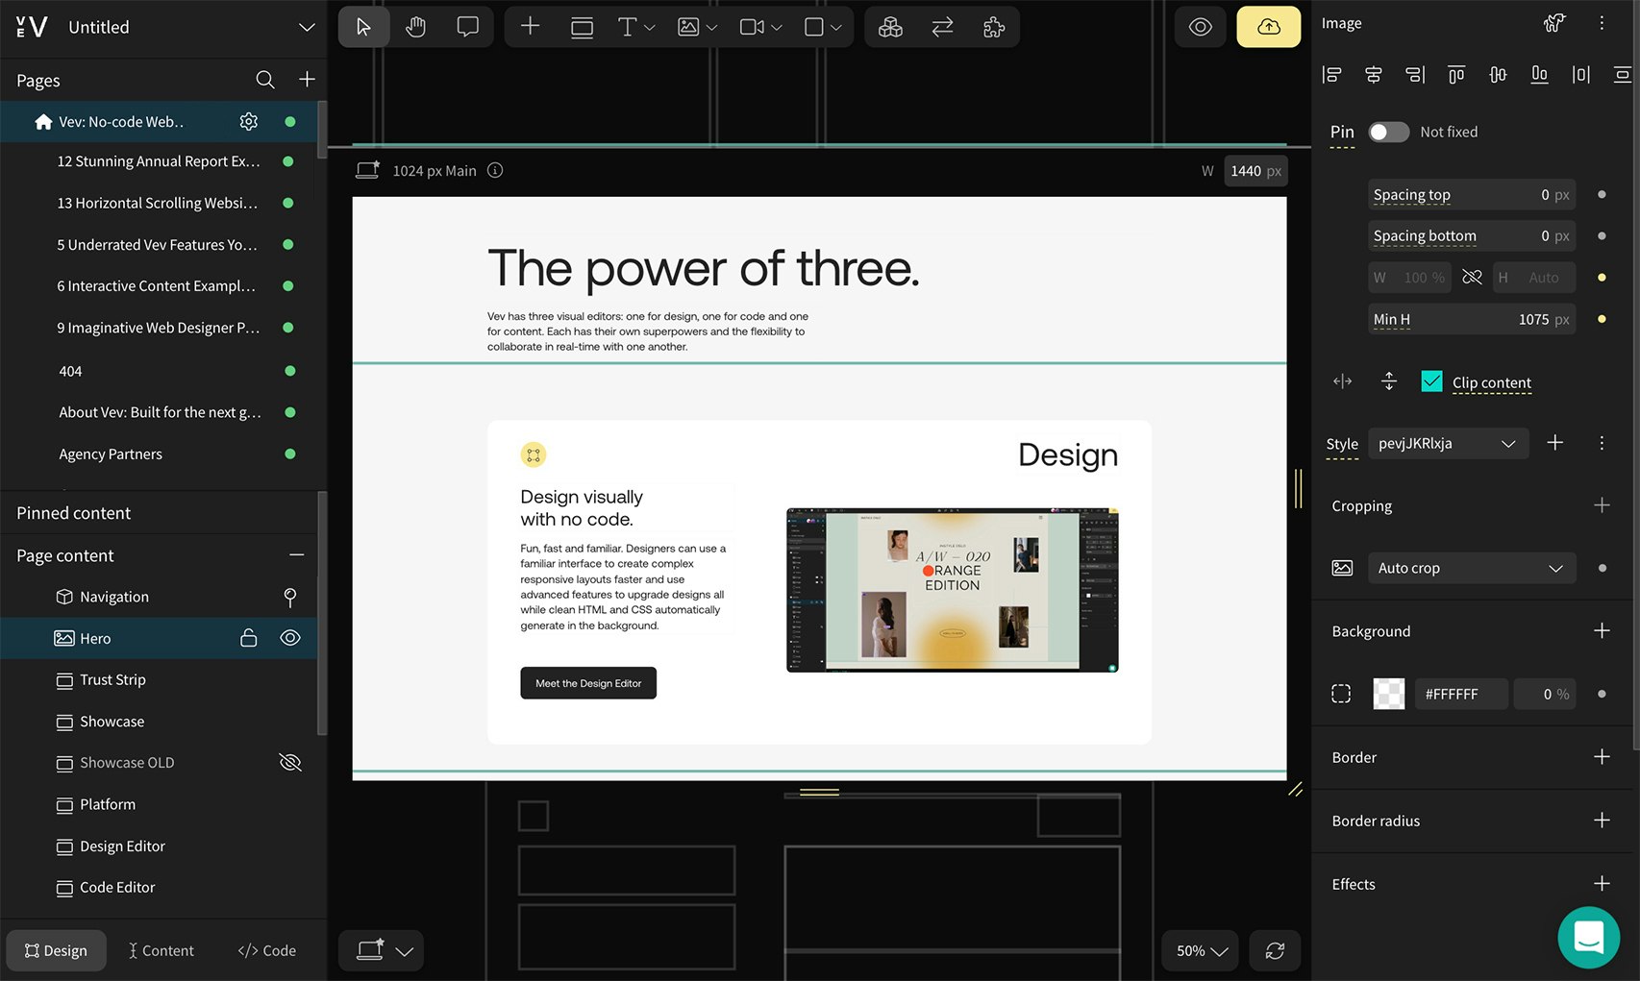This screenshot has height=981, width=1640.
Task: Open the plugins puzzle icon
Action: click(994, 27)
